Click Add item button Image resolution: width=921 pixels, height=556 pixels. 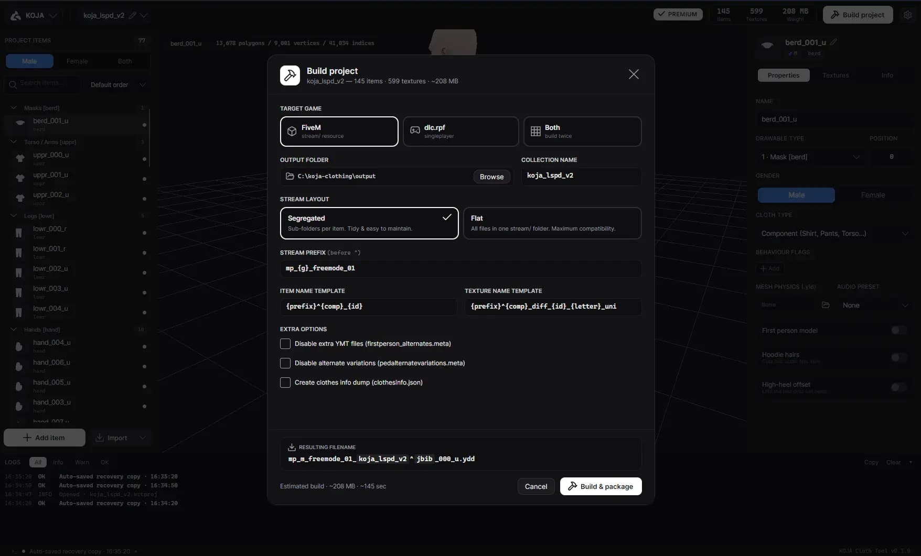click(x=45, y=438)
